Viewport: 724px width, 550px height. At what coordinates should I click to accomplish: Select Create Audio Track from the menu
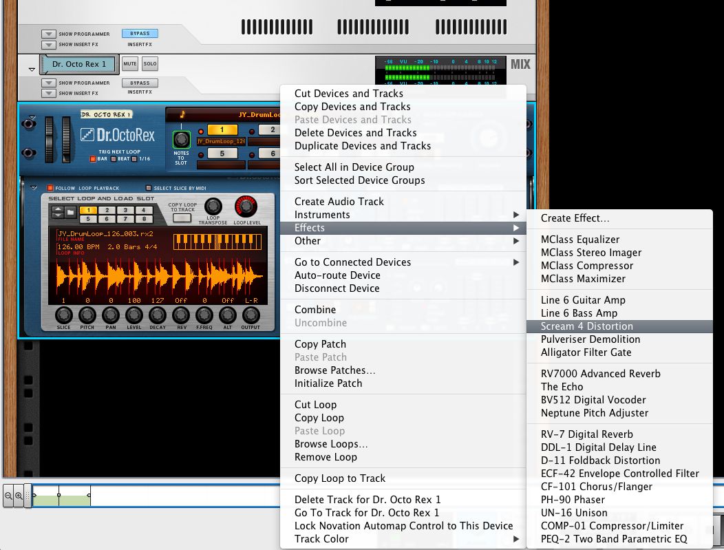(x=403, y=202)
